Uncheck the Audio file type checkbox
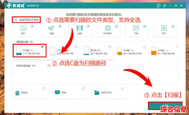This screenshot has height=115, width=189. pos(60,26)
